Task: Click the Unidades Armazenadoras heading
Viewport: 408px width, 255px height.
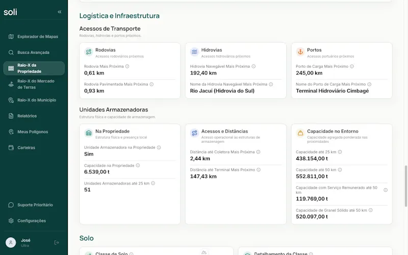Action: [114, 110]
